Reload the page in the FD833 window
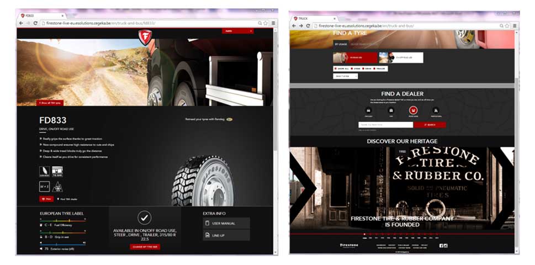 click(x=35, y=23)
